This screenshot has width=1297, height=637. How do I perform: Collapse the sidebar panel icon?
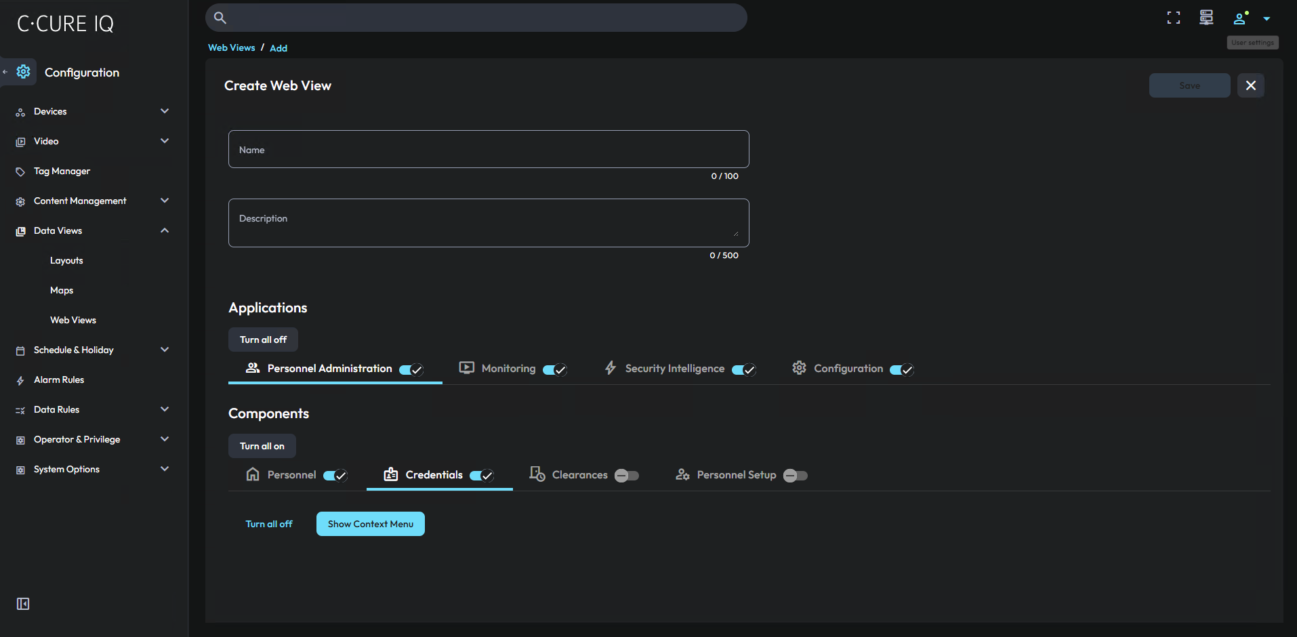pos(23,604)
